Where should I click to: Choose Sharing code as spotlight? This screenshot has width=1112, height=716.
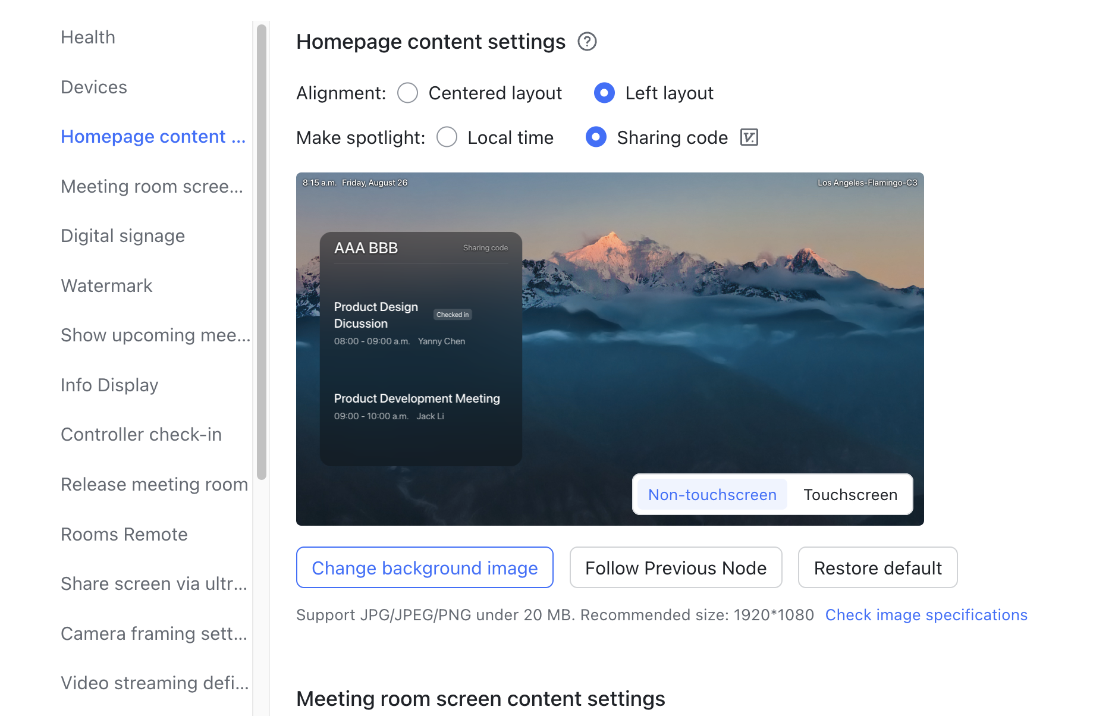pyautogui.click(x=596, y=137)
